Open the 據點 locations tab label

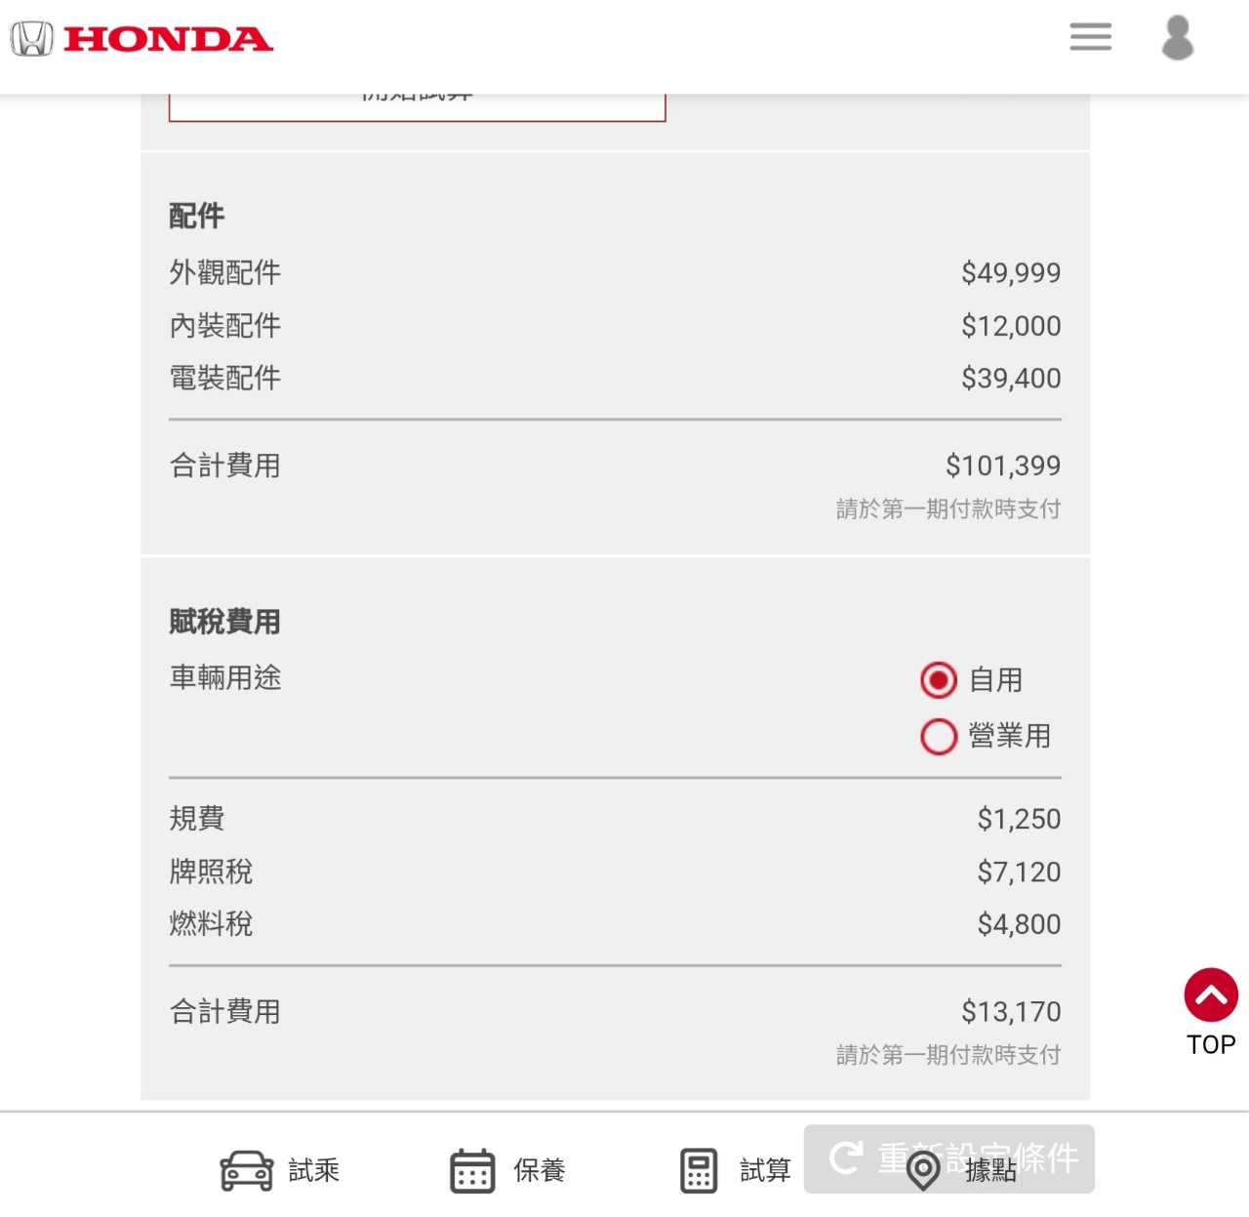(x=991, y=1171)
